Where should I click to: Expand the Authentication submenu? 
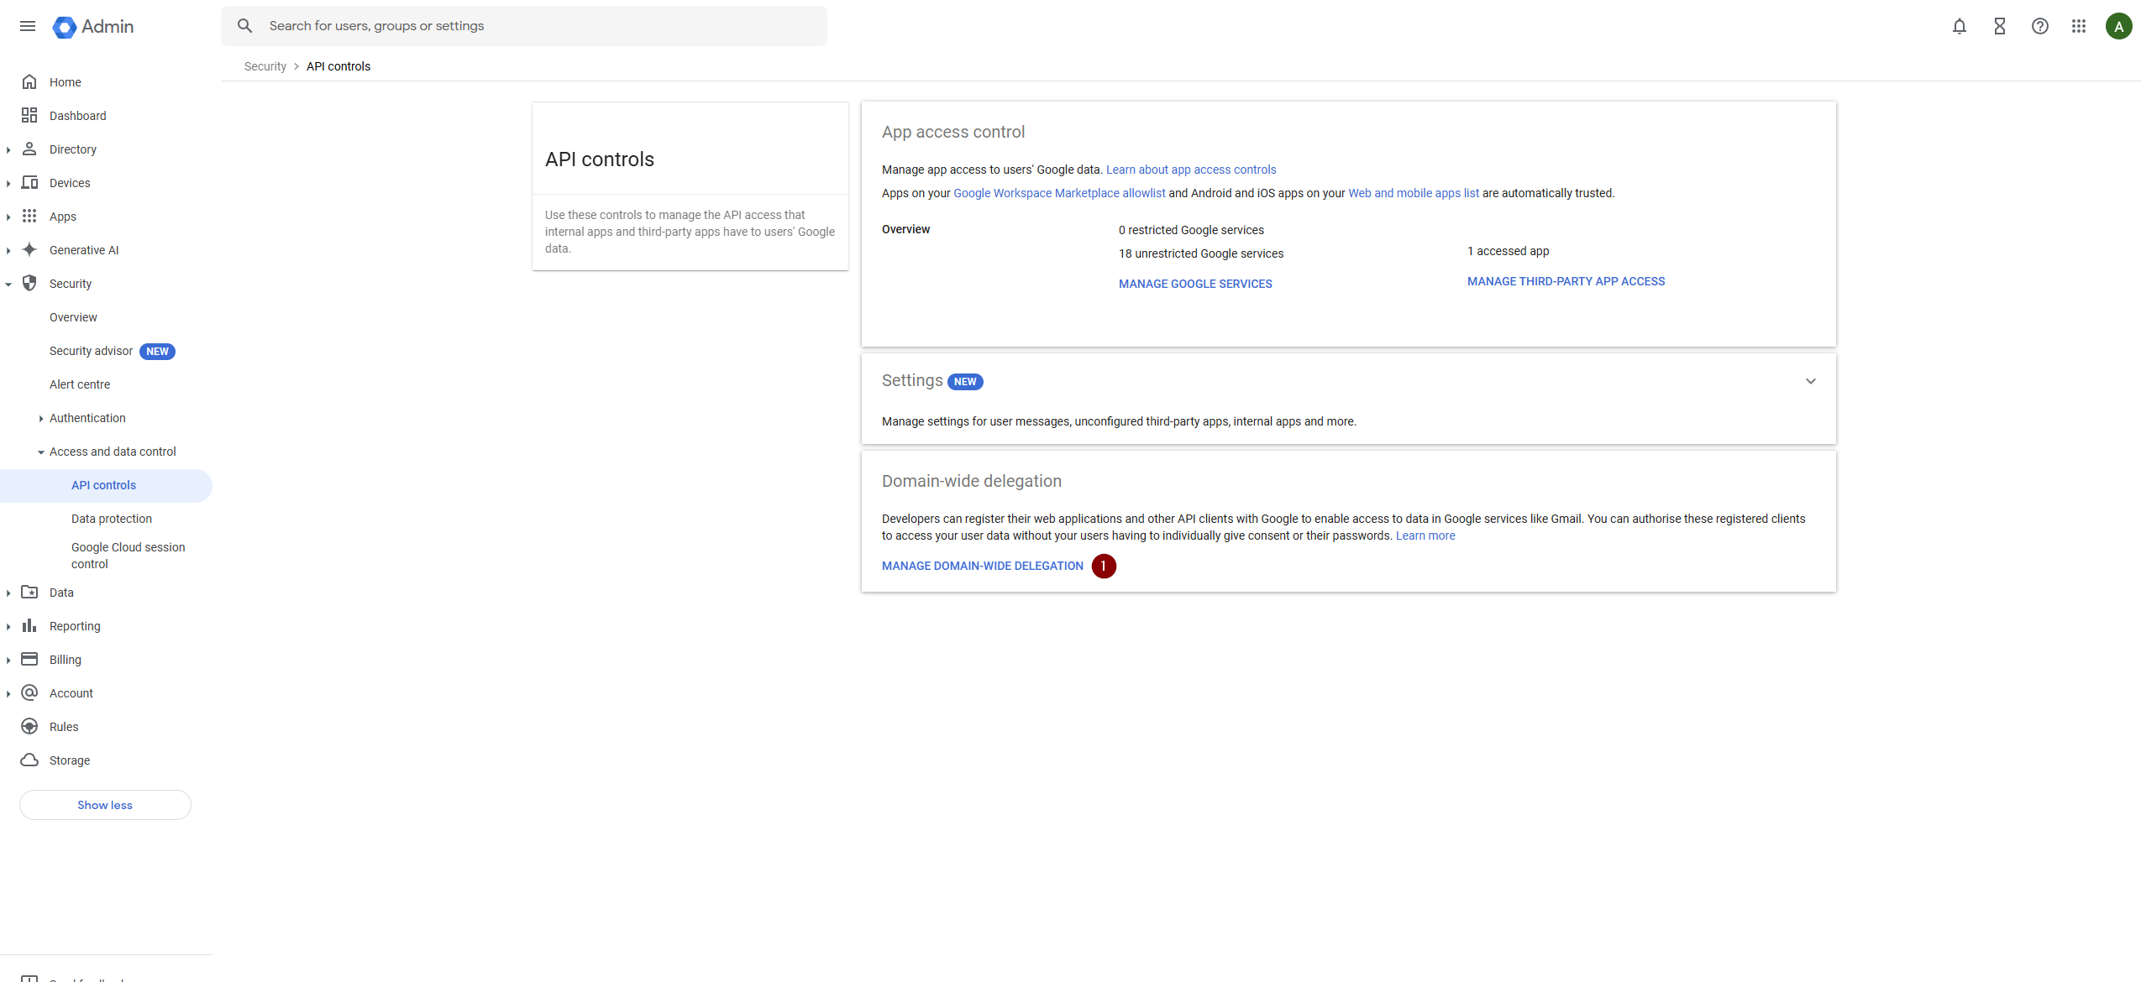click(40, 418)
